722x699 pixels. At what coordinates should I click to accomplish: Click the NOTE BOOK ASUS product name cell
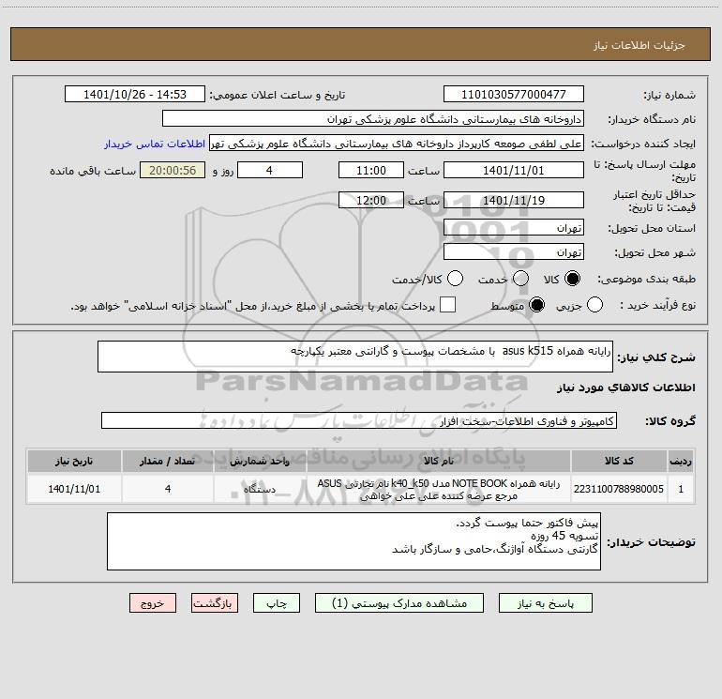439,489
